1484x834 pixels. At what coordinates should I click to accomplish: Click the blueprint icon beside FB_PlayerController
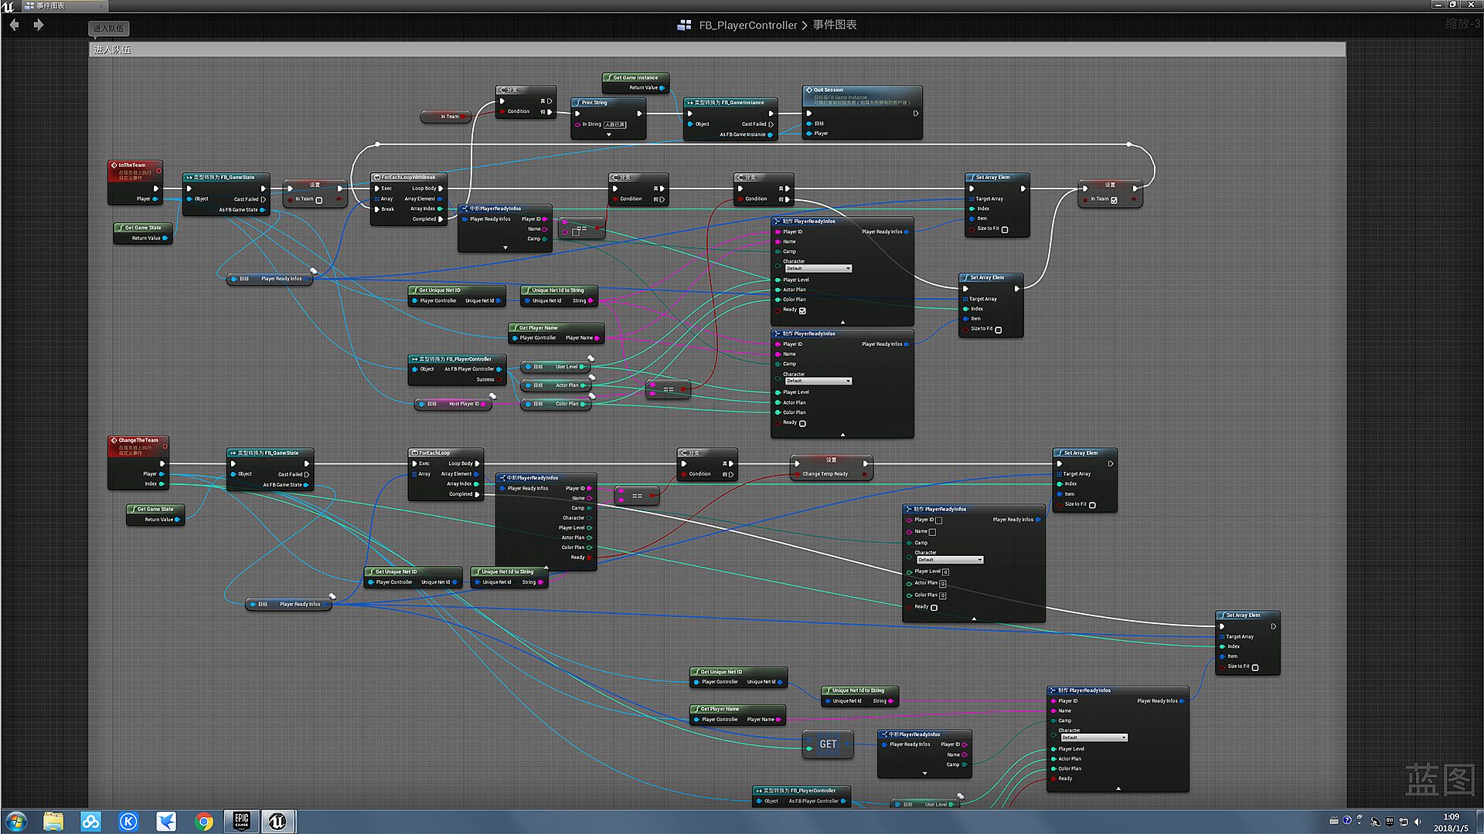(684, 25)
